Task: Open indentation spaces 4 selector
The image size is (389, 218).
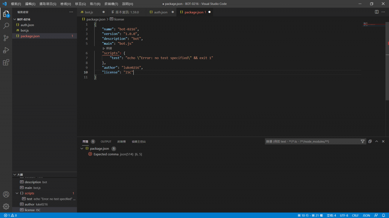Action: (x=331, y=215)
